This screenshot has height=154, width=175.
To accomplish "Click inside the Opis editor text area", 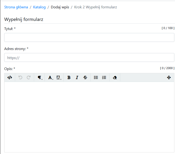I will point(89,116).
